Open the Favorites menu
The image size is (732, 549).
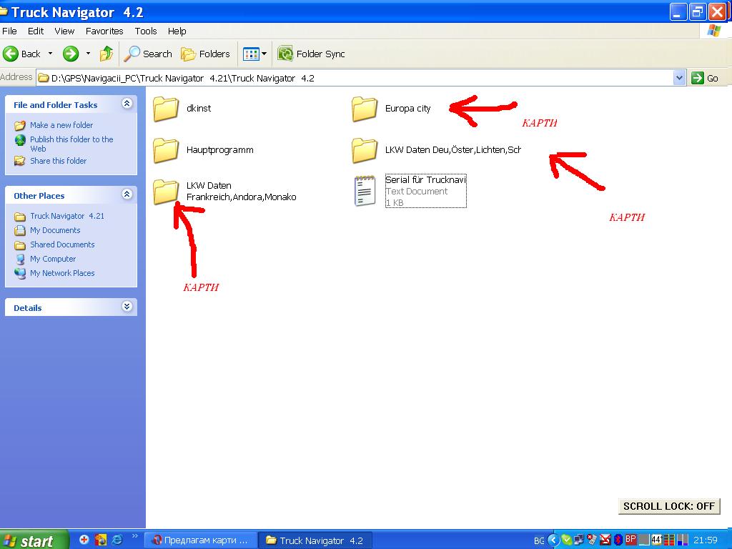point(104,31)
